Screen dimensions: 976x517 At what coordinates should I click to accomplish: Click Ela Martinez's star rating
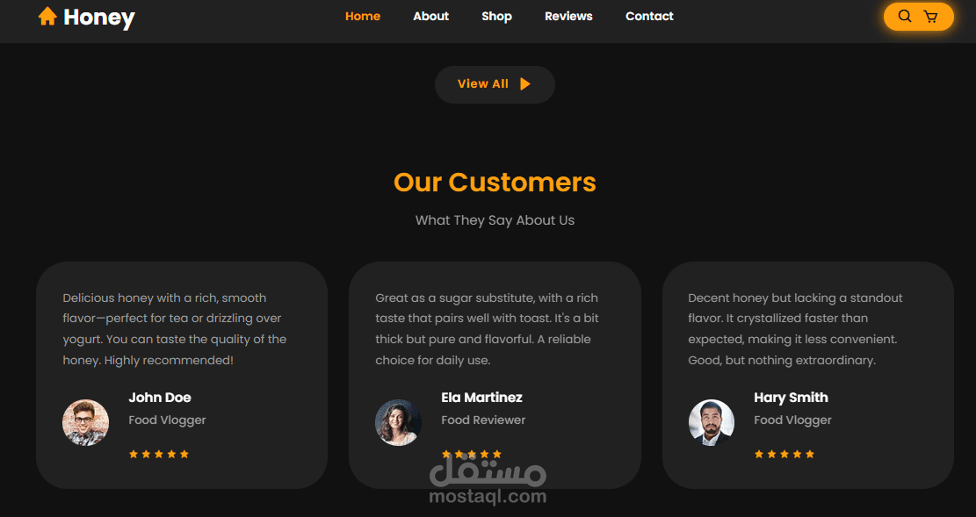coord(471,454)
